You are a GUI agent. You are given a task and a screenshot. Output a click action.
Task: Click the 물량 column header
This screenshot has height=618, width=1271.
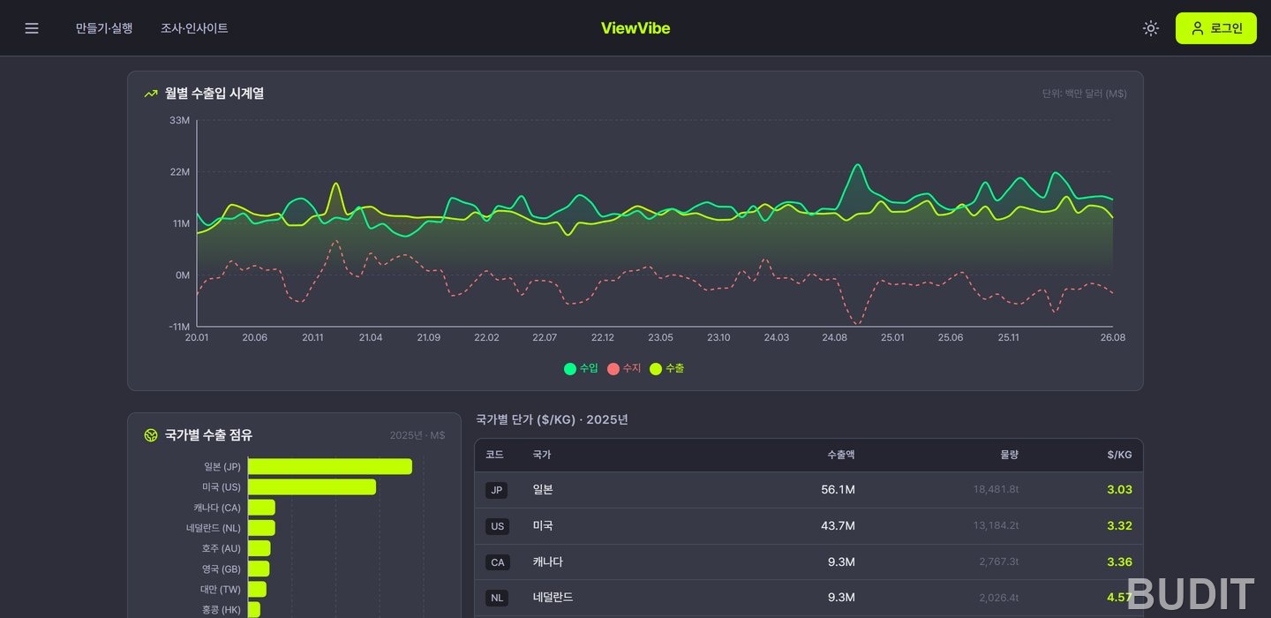(1009, 455)
